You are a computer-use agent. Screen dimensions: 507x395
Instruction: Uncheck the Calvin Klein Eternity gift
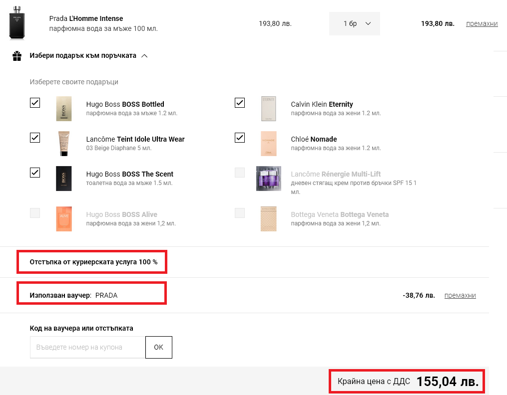pos(240,103)
